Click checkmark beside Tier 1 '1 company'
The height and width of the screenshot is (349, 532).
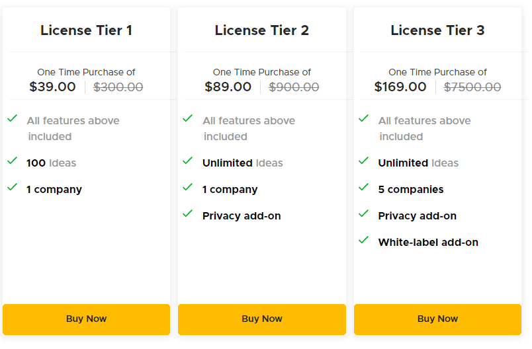click(x=12, y=187)
